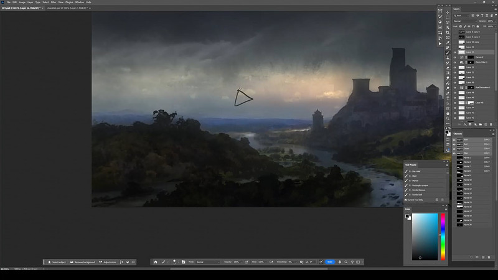The height and width of the screenshot is (280, 498).
Task: Click the brush Opacity value field
Action: coord(237,262)
